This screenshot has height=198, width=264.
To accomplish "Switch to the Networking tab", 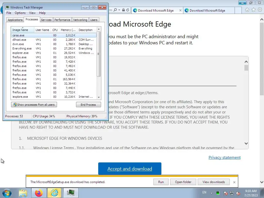I will (x=80, y=20).
